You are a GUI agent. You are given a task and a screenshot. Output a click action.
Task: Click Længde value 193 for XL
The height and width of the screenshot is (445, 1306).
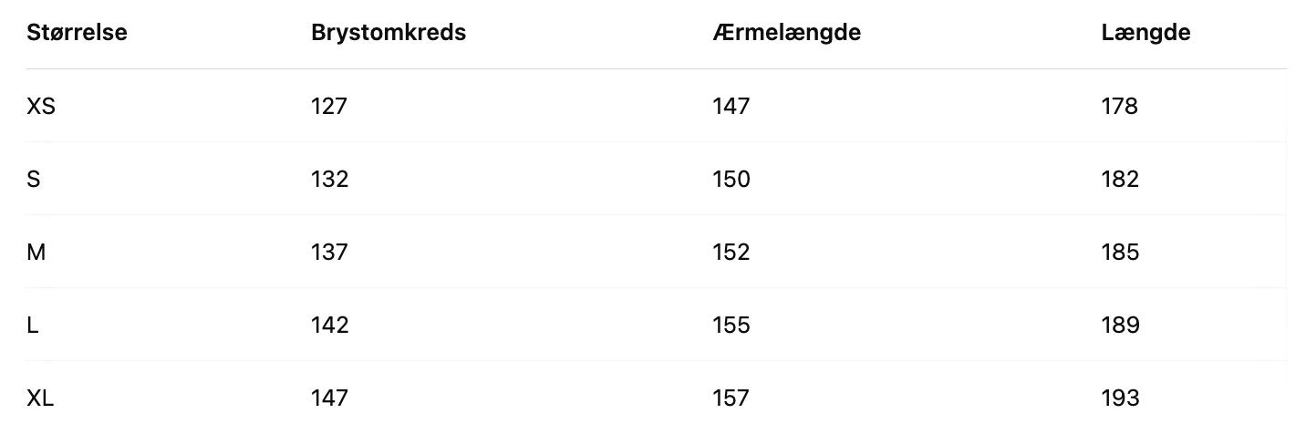1120,398
